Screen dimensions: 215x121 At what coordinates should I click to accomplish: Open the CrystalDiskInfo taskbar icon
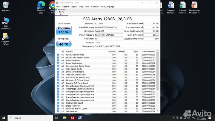coord(80,118)
